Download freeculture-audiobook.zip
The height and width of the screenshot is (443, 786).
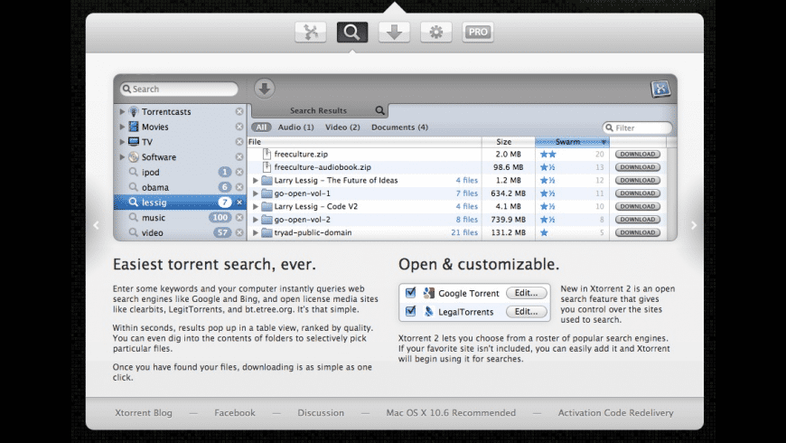click(x=638, y=167)
